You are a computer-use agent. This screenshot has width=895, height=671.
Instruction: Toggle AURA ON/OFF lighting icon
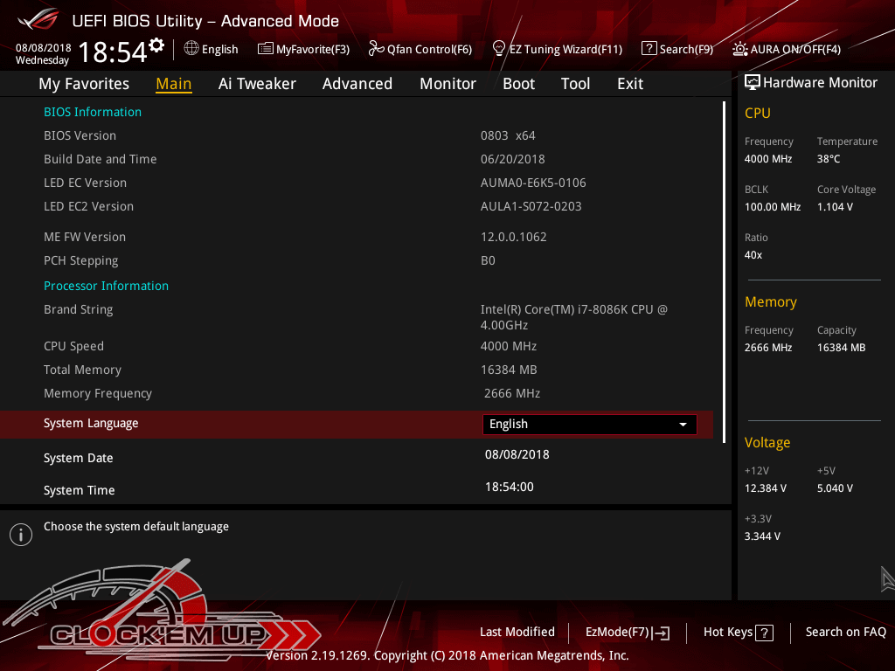[x=740, y=49]
